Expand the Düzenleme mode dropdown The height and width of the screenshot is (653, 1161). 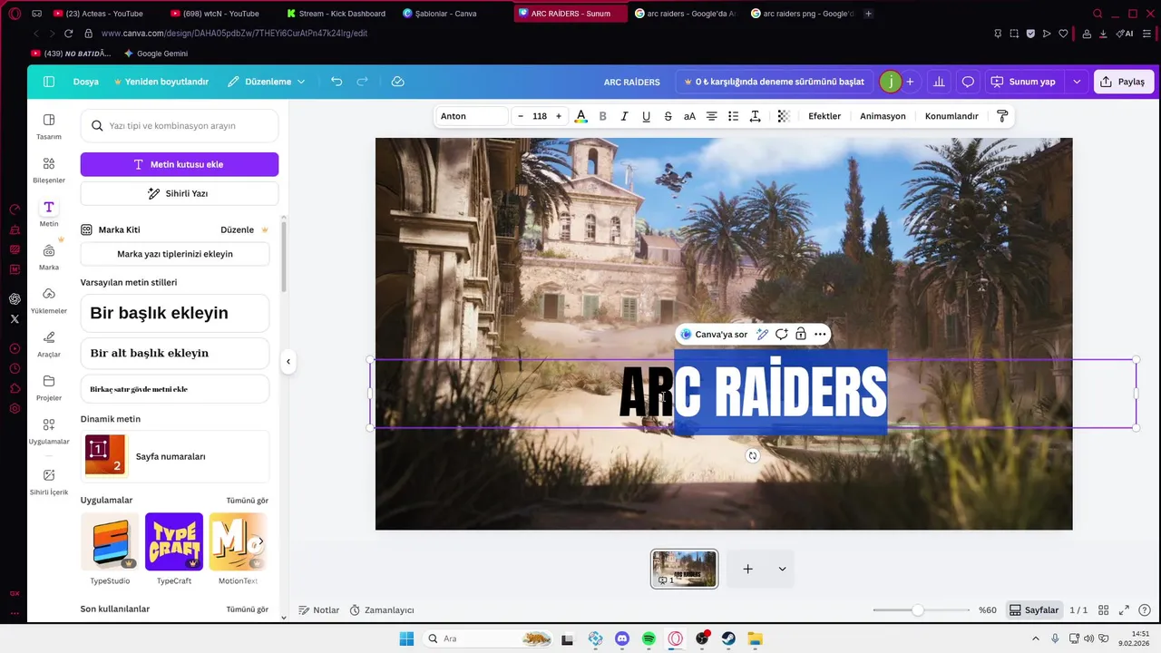(266, 82)
